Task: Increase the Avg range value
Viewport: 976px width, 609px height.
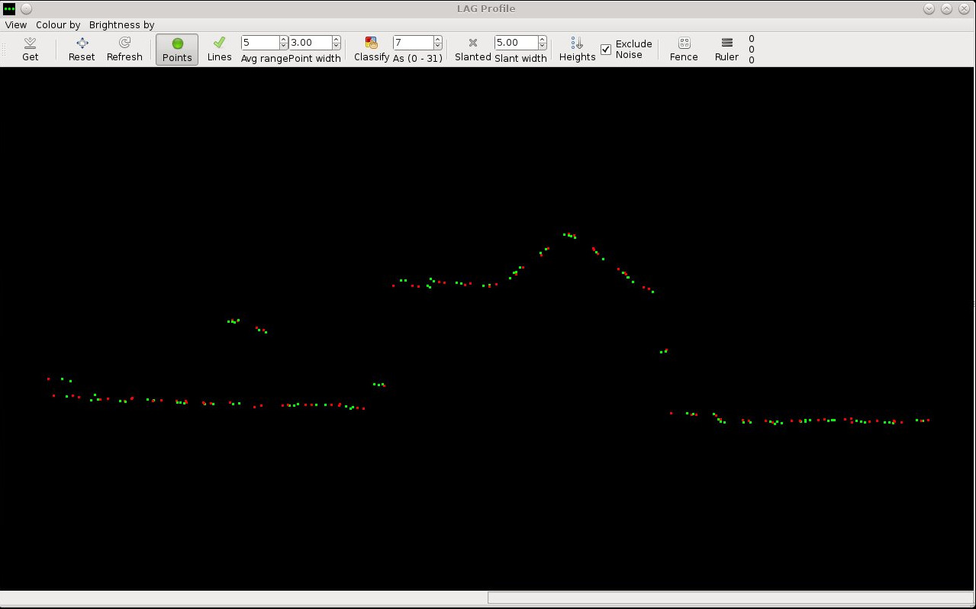Action: coord(284,40)
